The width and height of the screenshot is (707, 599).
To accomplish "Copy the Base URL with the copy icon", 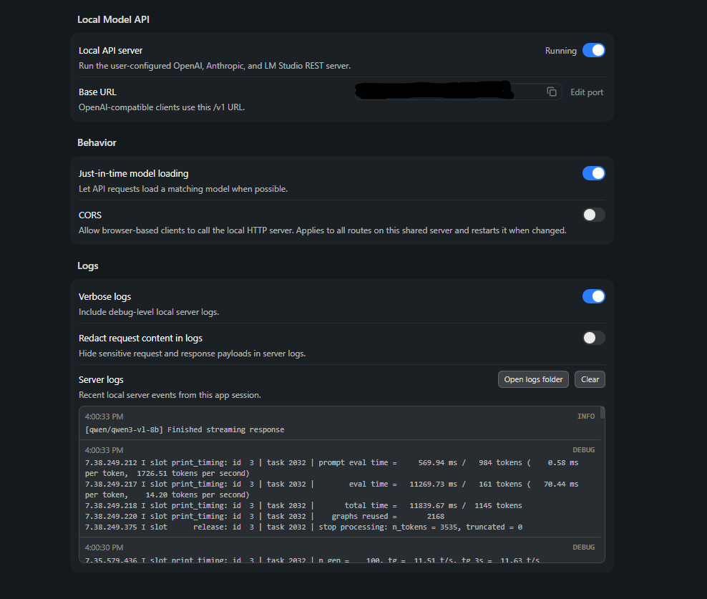I will pyautogui.click(x=552, y=92).
